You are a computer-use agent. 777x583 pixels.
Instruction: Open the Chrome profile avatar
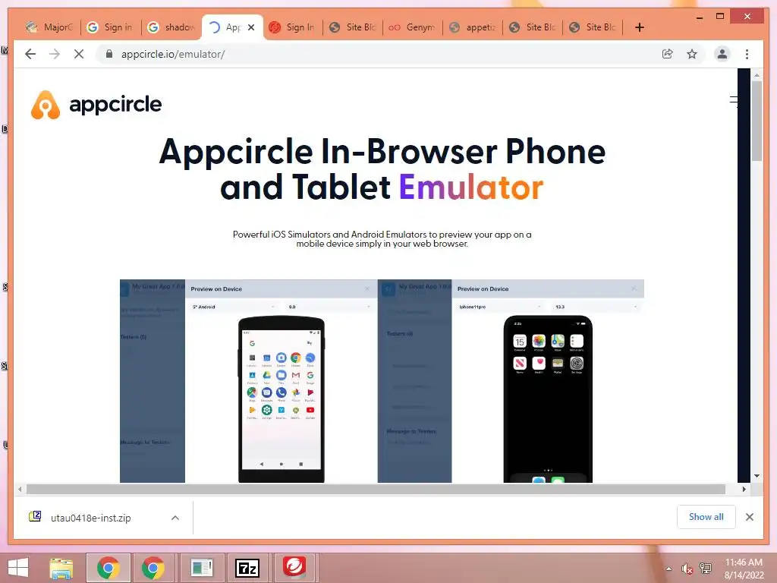[x=722, y=54]
